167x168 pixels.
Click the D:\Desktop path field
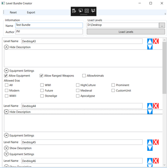click(x=123, y=25)
